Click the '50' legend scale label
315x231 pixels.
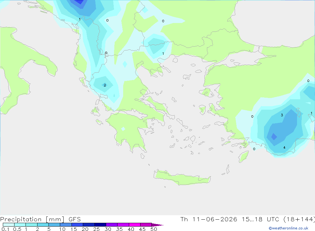[x=154, y=229]
